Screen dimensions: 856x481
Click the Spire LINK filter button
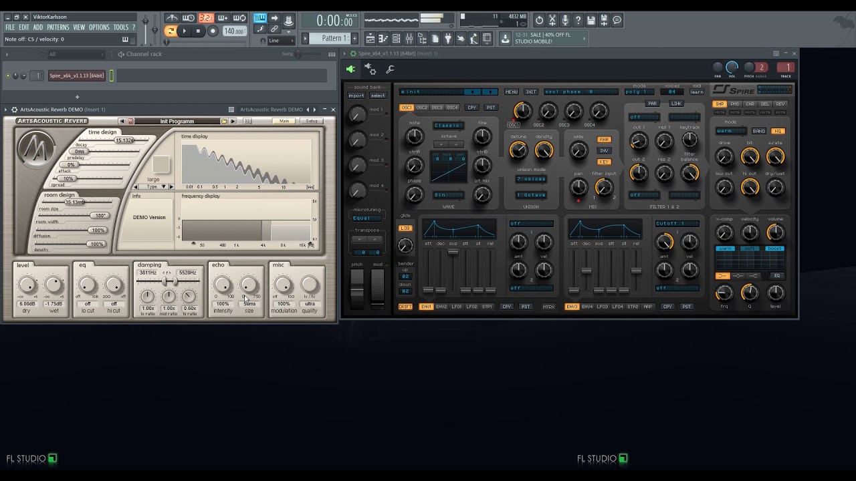point(677,104)
